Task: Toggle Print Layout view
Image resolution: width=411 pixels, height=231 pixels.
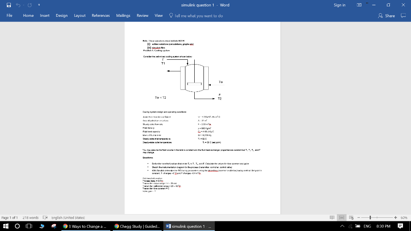Action: click(341, 217)
